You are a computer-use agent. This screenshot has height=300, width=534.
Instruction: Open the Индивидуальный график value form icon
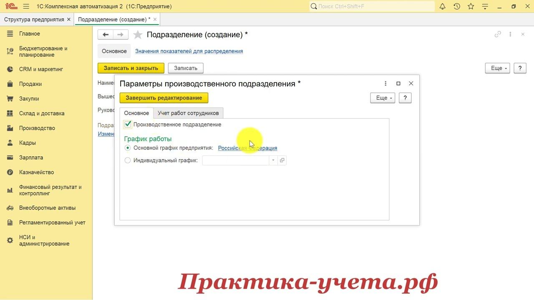tap(282, 160)
